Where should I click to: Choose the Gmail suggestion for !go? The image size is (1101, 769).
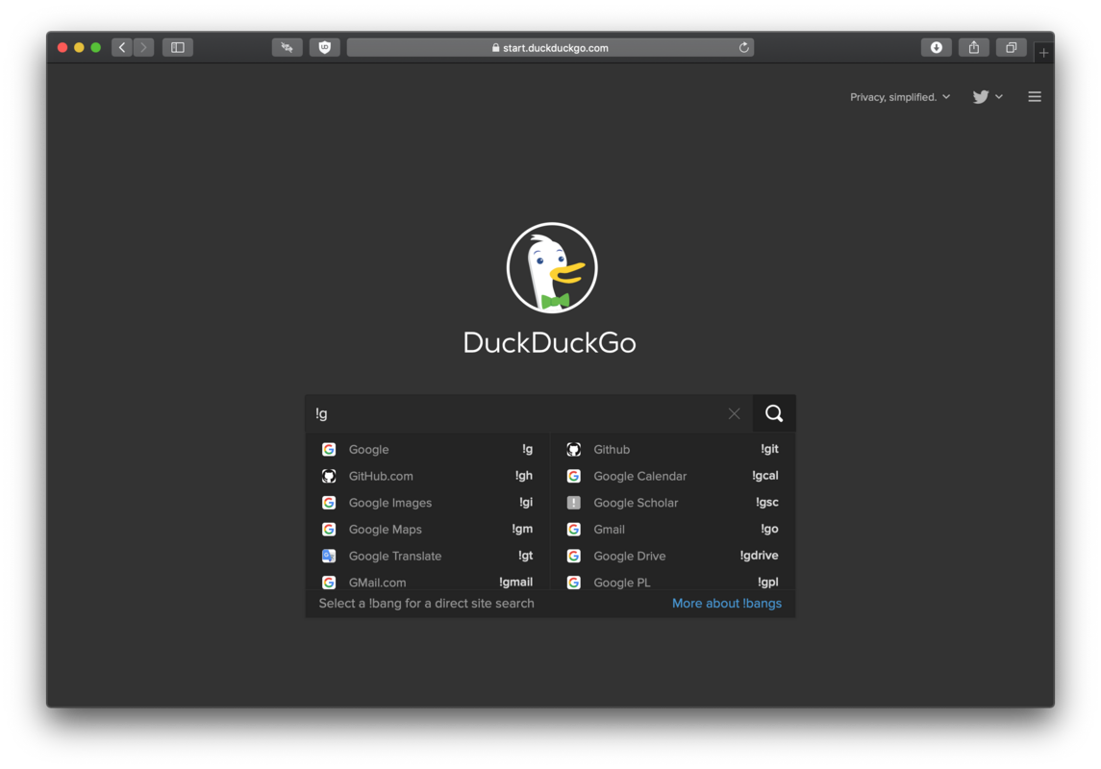673,529
